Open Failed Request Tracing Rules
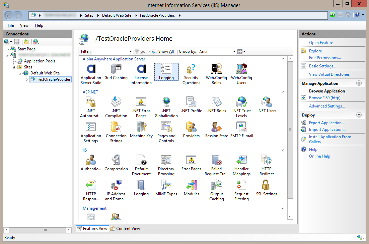369x244 pixels. coord(217,166)
